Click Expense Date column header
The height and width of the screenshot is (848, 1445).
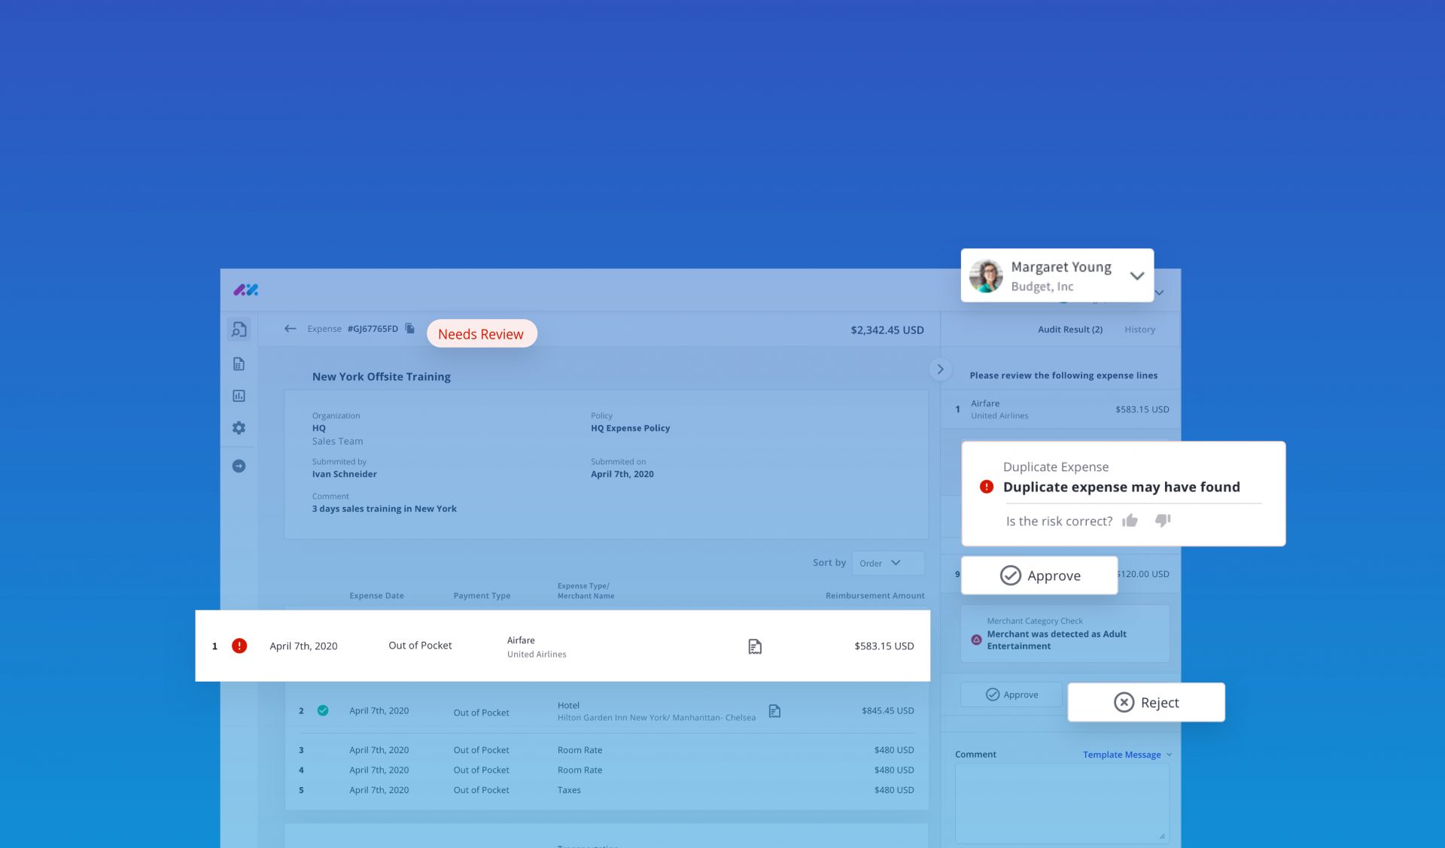coord(376,596)
